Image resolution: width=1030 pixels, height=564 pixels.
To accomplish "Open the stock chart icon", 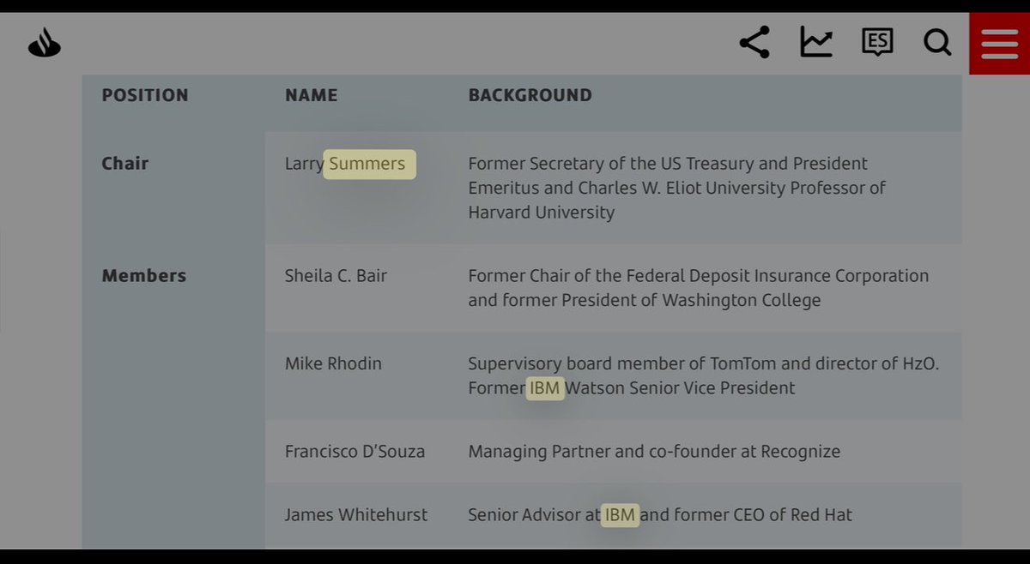I will [815, 42].
